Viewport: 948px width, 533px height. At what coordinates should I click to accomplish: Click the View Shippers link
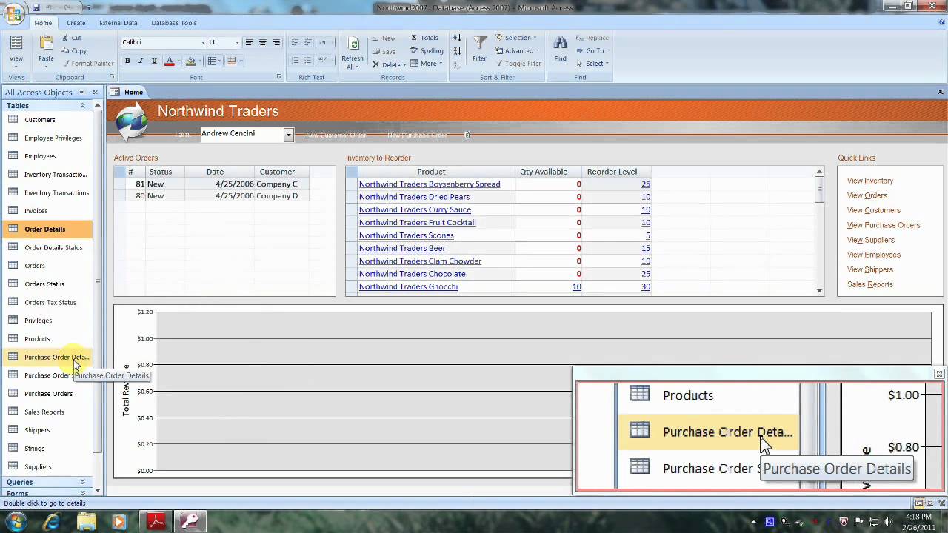pyautogui.click(x=870, y=269)
